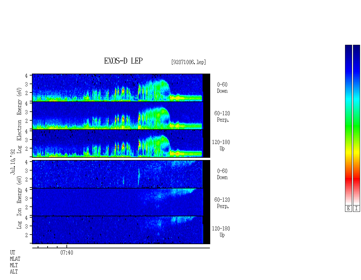The image size is (361, 280).
Task: Click the ALT row label
Action: (x=14, y=272)
